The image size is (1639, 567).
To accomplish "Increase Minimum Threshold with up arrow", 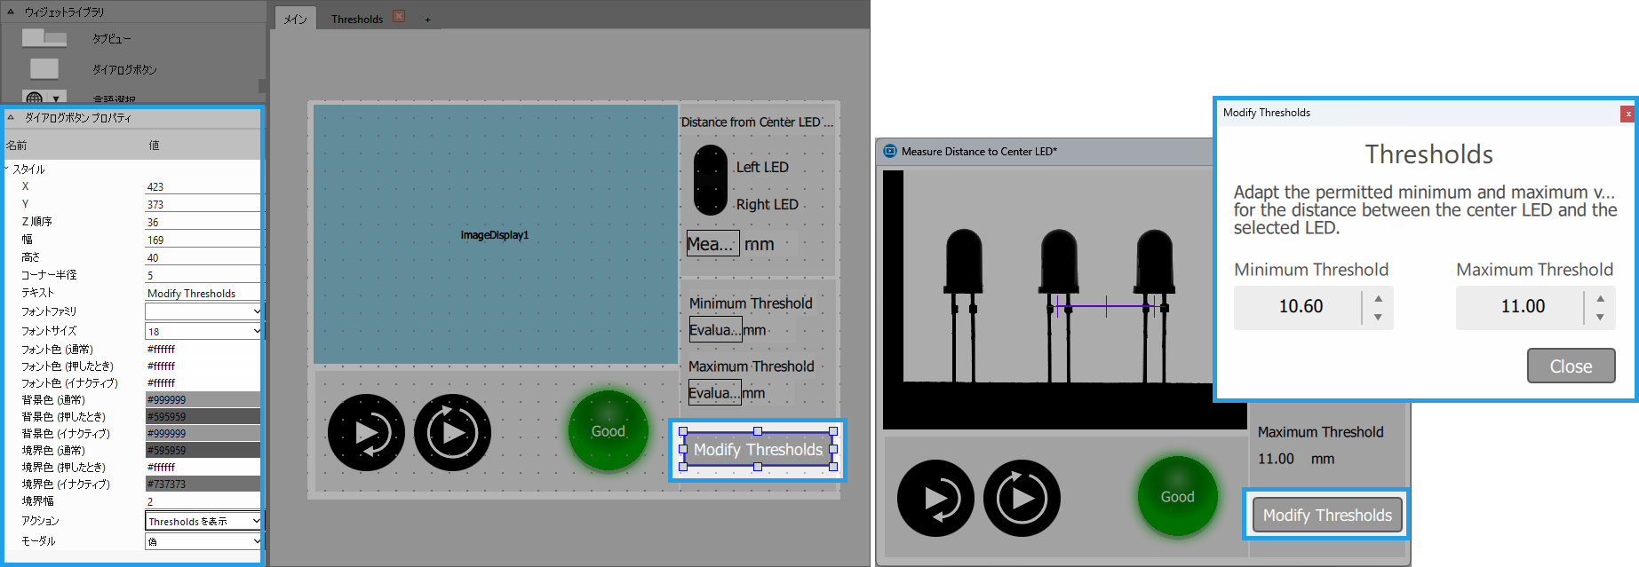I will 1378,298.
